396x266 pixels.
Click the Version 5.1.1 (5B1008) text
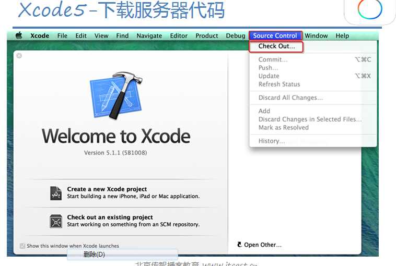coord(115,153)
